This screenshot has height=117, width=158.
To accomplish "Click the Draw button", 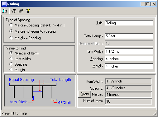I will click(84, 94).
